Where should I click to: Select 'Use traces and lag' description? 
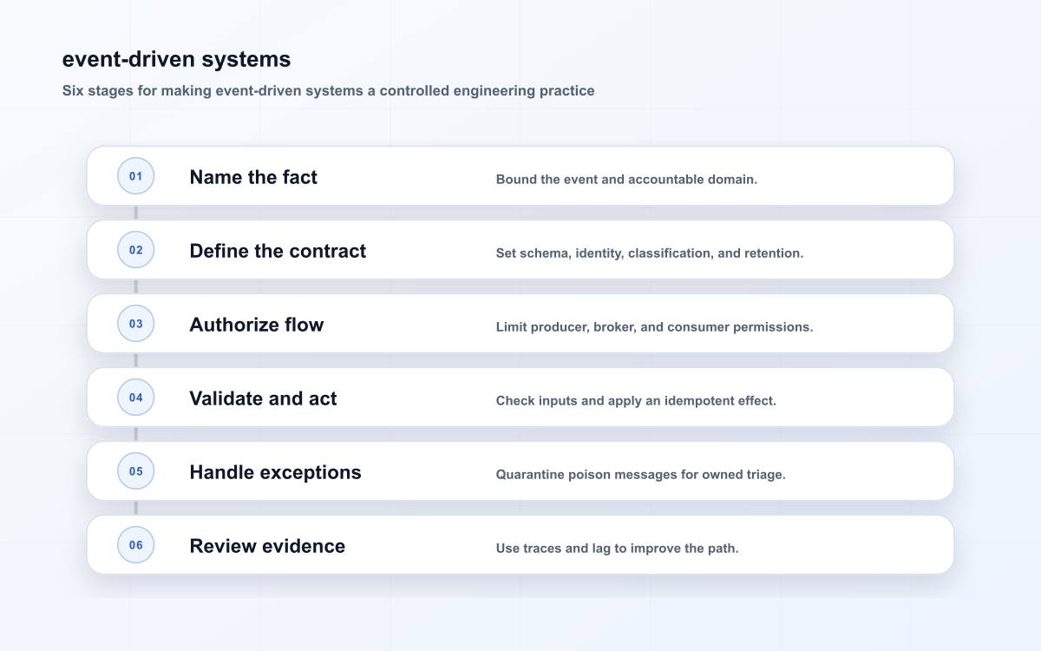(x=617, y=549)
